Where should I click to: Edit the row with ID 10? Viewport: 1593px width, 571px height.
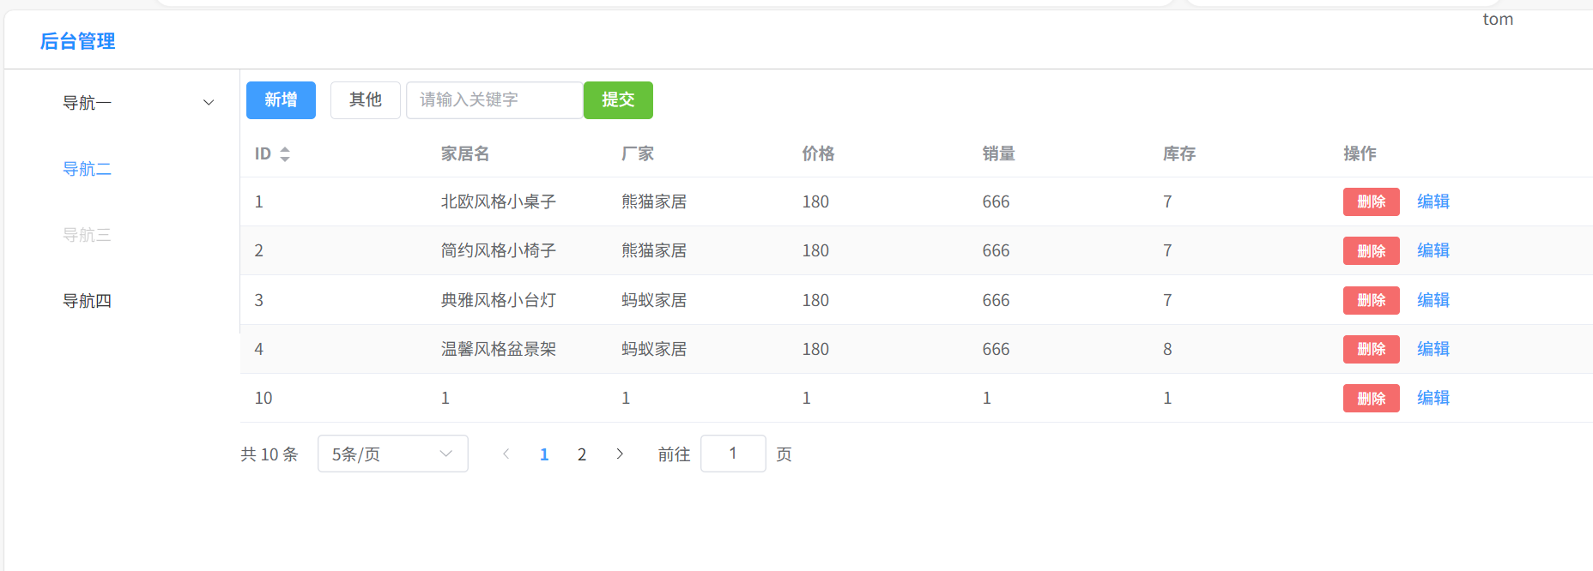pos(1433,398)
